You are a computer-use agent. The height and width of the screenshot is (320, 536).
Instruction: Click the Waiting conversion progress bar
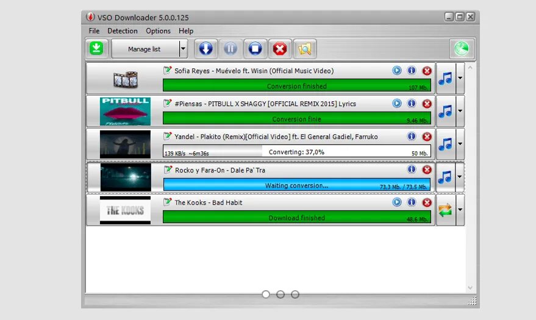coord(297,185)
